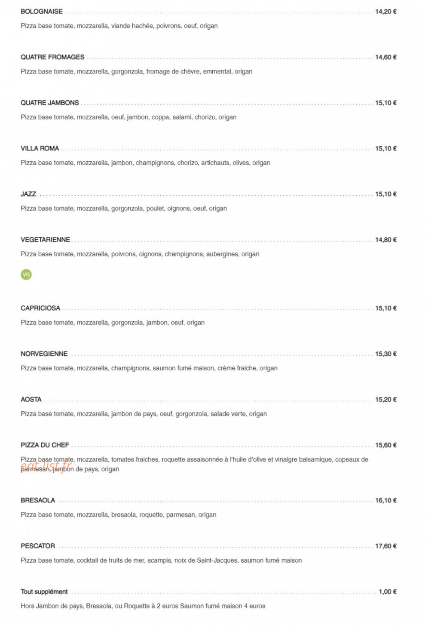Click the 1,00 € supplement price
Screen dimensions: 425x625
(388, 591)
